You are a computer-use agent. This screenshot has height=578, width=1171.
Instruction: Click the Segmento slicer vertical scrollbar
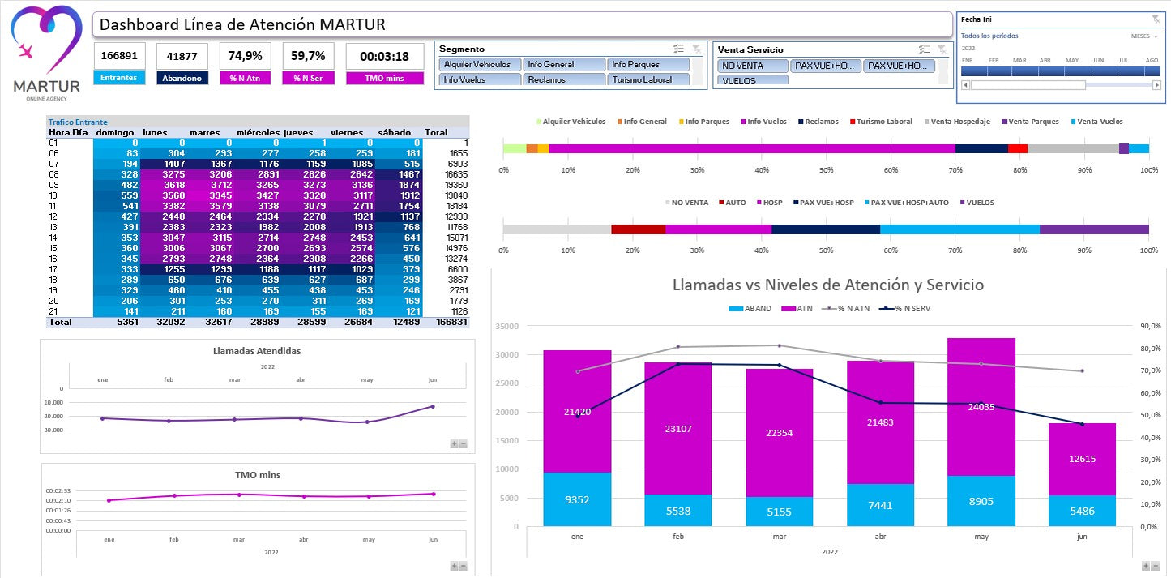click(x=696, y=71)
